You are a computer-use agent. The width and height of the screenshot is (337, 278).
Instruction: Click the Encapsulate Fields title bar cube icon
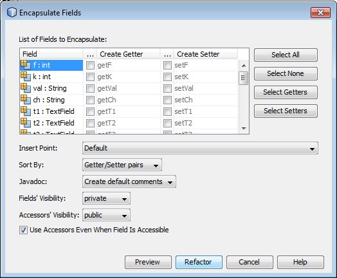[x=12, y=12]
